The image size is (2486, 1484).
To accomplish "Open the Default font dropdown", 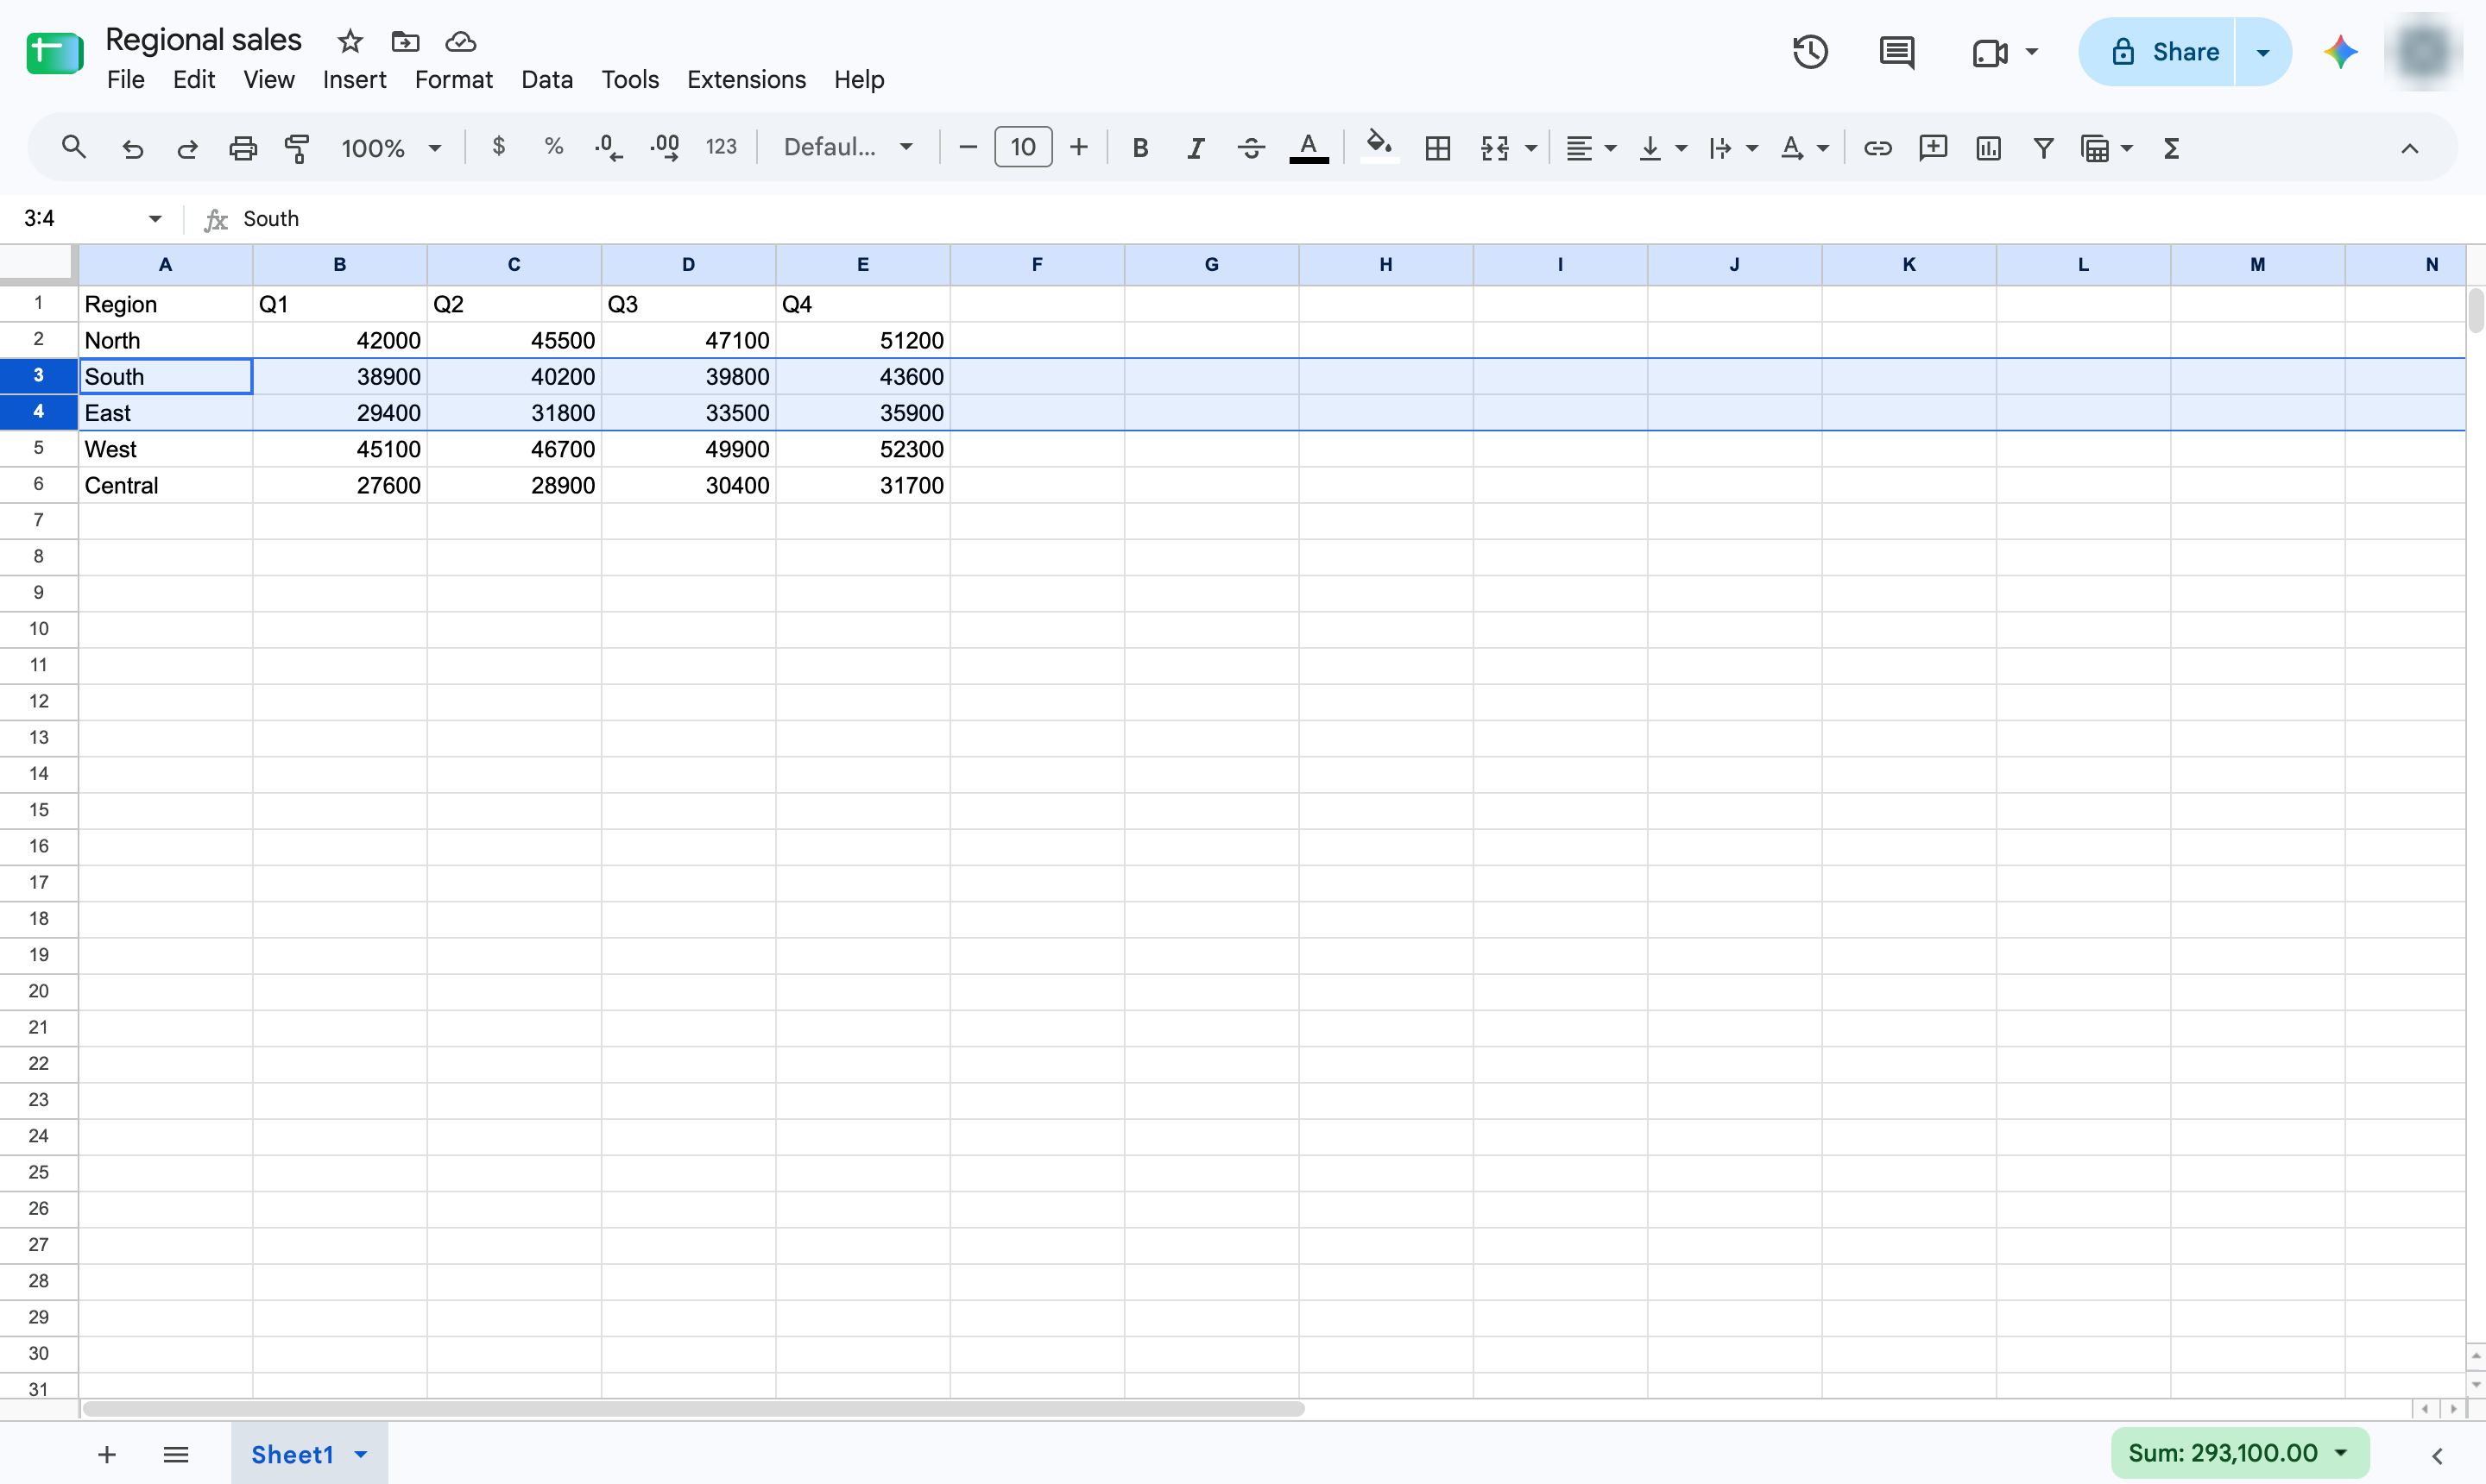I will (849, 148).
